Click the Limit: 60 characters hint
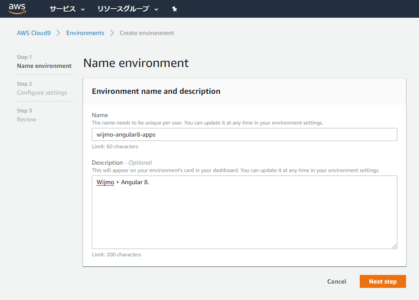The width and height of the screenshot is (419, 300). (x=115, y=147)
